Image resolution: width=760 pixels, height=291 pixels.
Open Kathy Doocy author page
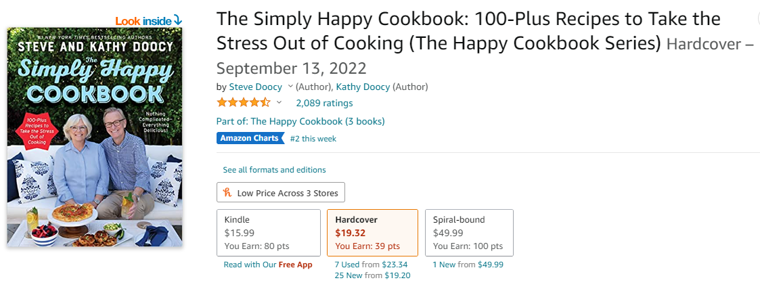pos(363,87)
